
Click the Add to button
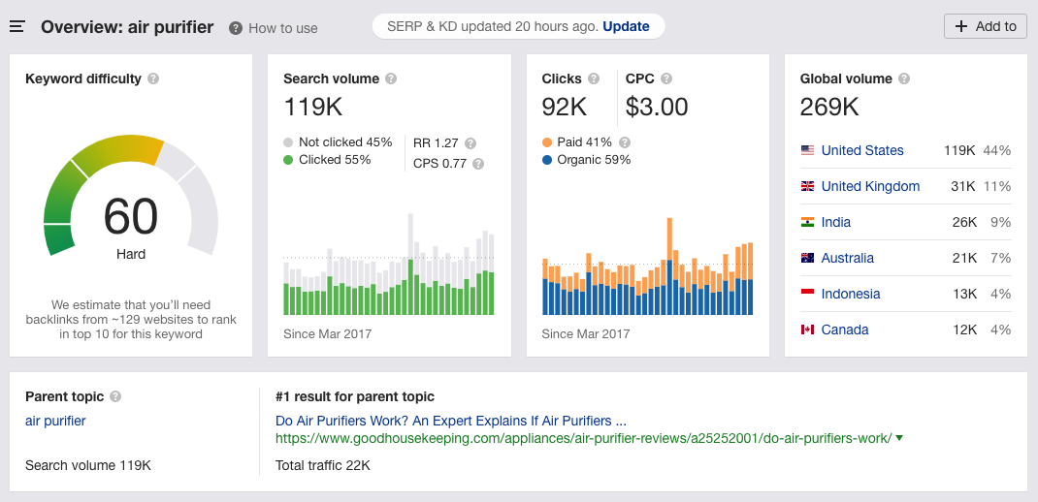pyautogui.click(x=985, y=26)
